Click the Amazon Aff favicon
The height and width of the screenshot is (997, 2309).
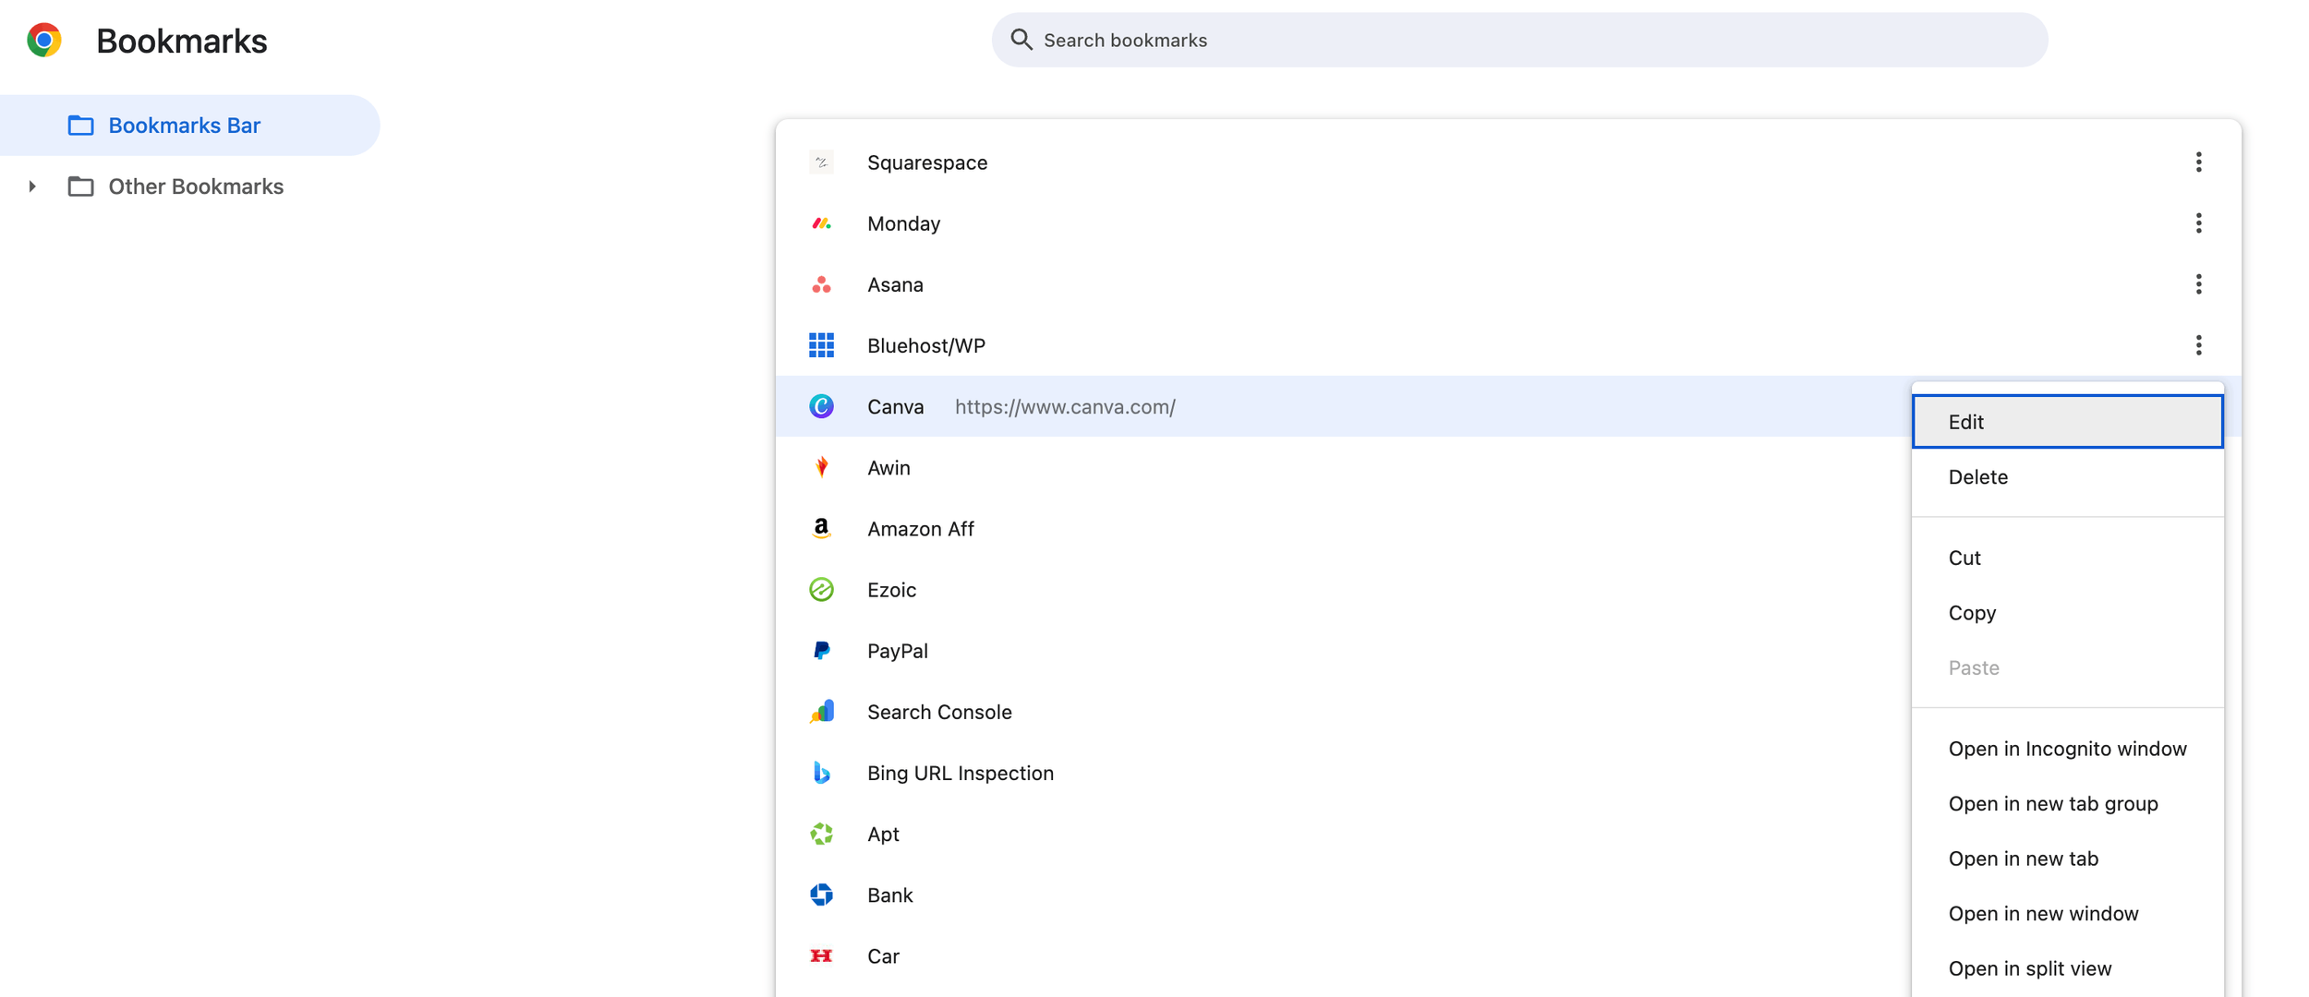(821, 528)
